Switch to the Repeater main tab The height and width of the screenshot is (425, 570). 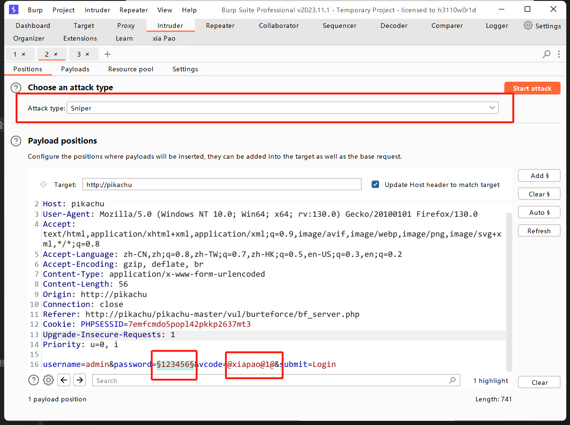220,25
